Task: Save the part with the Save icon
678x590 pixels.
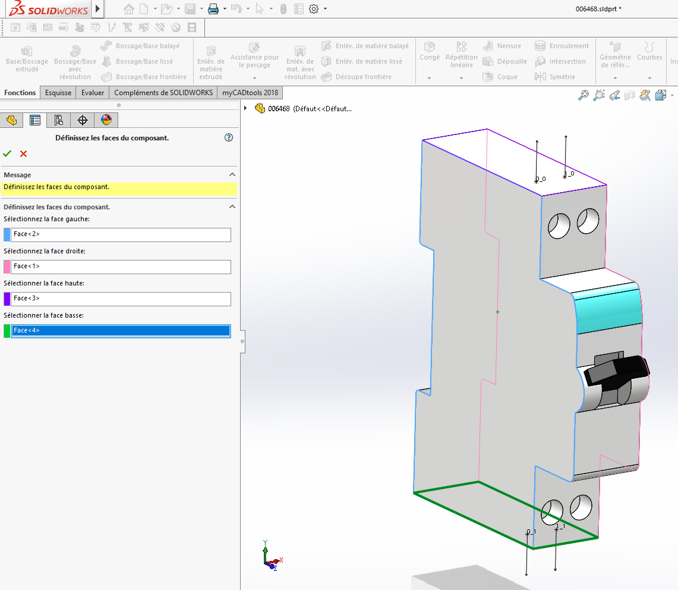Action: [190, 9]
